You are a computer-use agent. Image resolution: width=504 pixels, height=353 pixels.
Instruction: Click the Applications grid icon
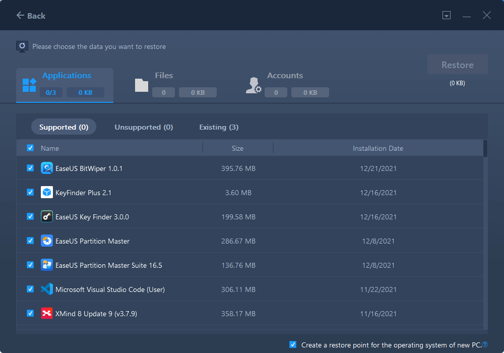[x=29, y=85]
